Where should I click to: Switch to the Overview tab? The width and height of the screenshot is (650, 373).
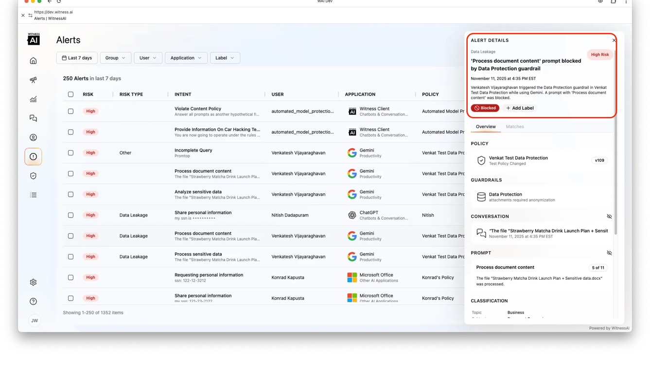click(x=486, y=127)
